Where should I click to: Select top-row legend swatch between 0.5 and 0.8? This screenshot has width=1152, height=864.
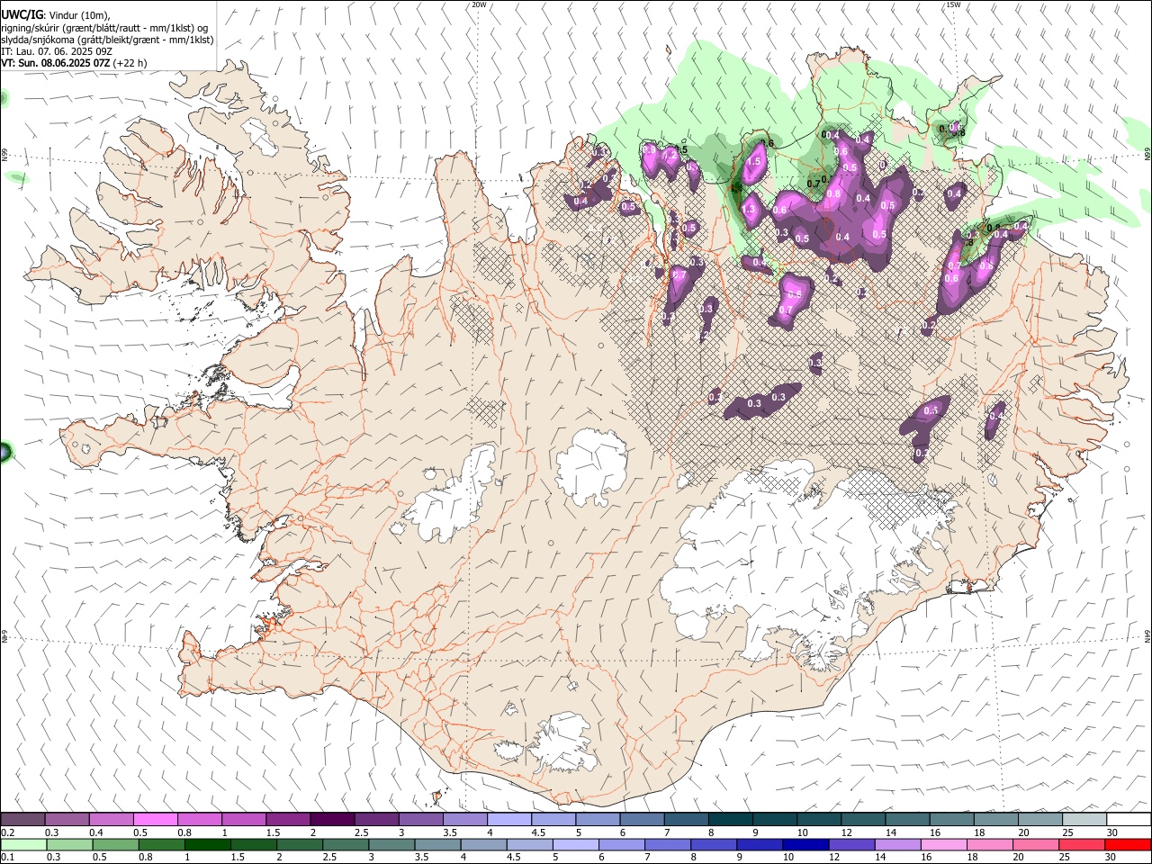[x=155, y=820]
